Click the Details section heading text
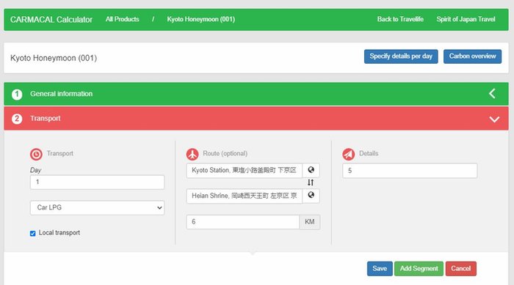Screen dimensions: 514x285 369,153
